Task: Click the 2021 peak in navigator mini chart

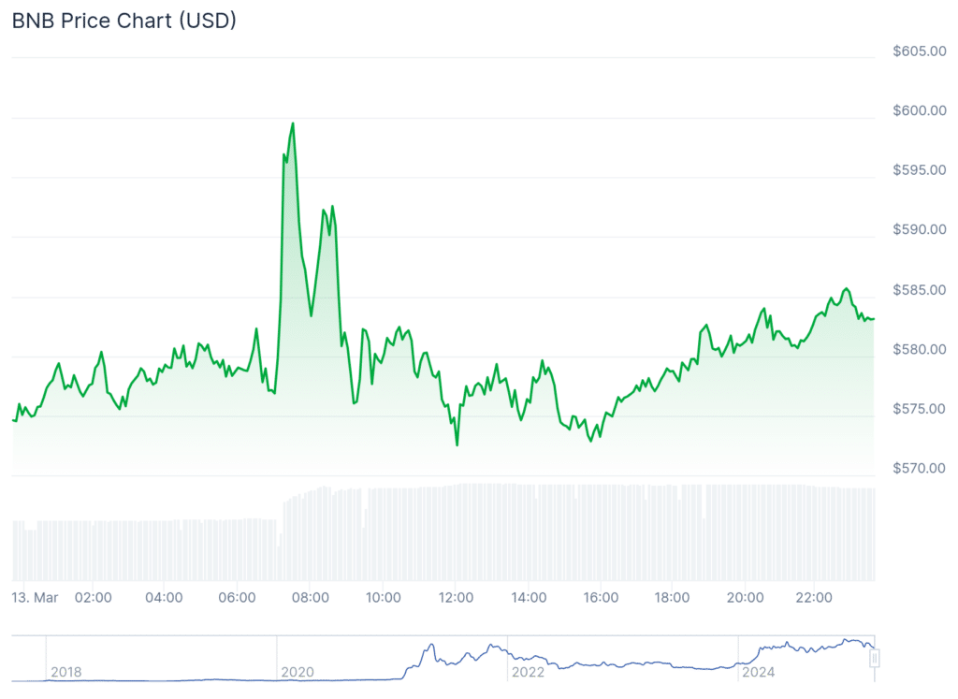Action: [430, 646]
